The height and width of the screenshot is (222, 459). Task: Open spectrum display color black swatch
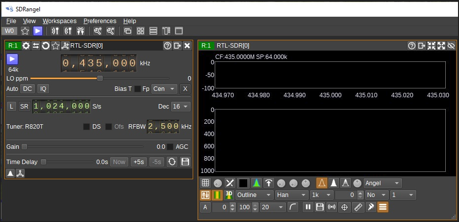(243, 183)
